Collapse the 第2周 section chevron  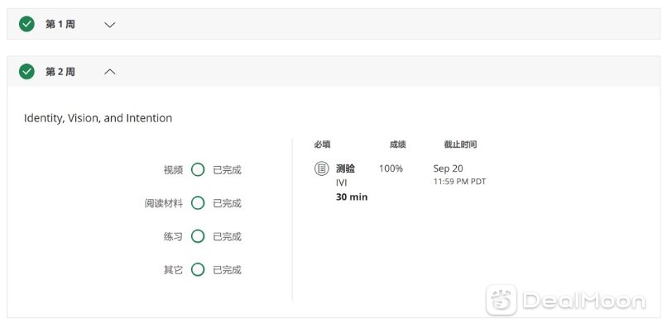[x=110, y=72]
